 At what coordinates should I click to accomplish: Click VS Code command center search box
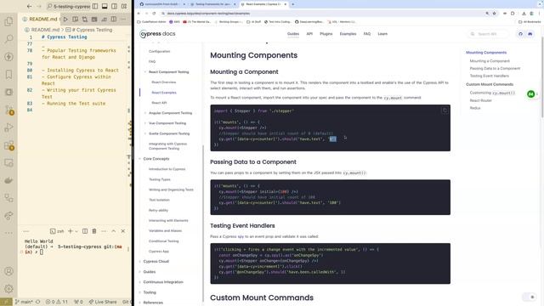pyautogui.click(x=68, y=6)
